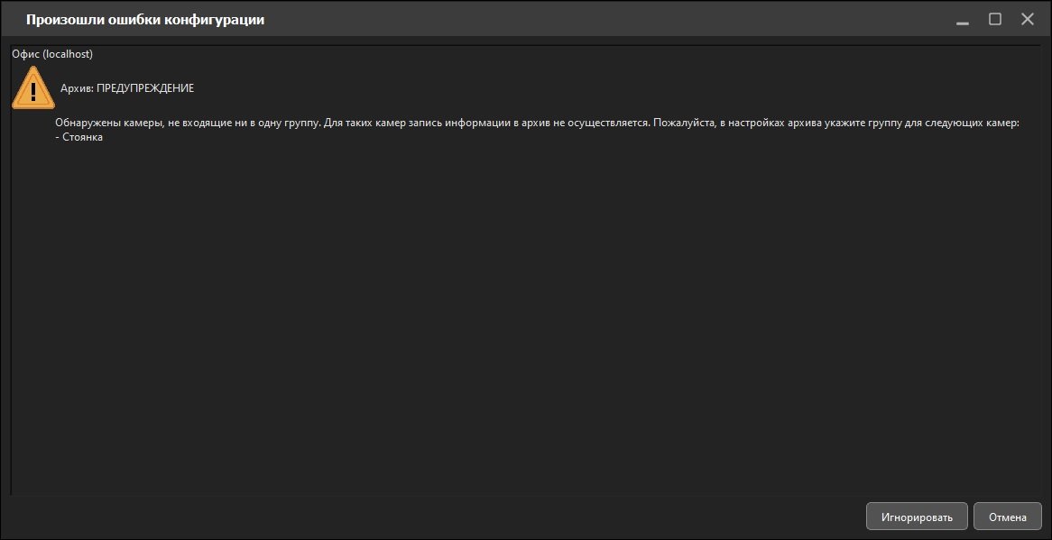Click the word Офис in the label
Viewport: 1052px width, 540px height.
click(25, 53)
